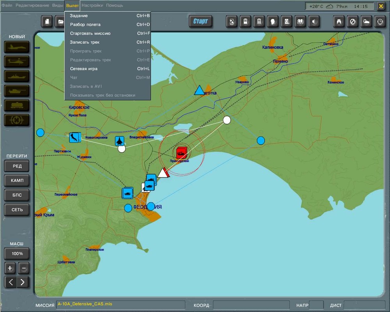The width and height of the screenshot is (390, 312).
Task: Open the Настройки menu
Action: (92, 5)
